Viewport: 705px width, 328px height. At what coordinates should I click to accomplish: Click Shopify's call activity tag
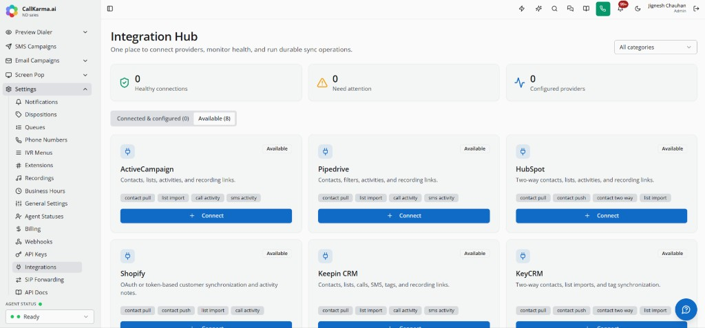click(248, 311)
